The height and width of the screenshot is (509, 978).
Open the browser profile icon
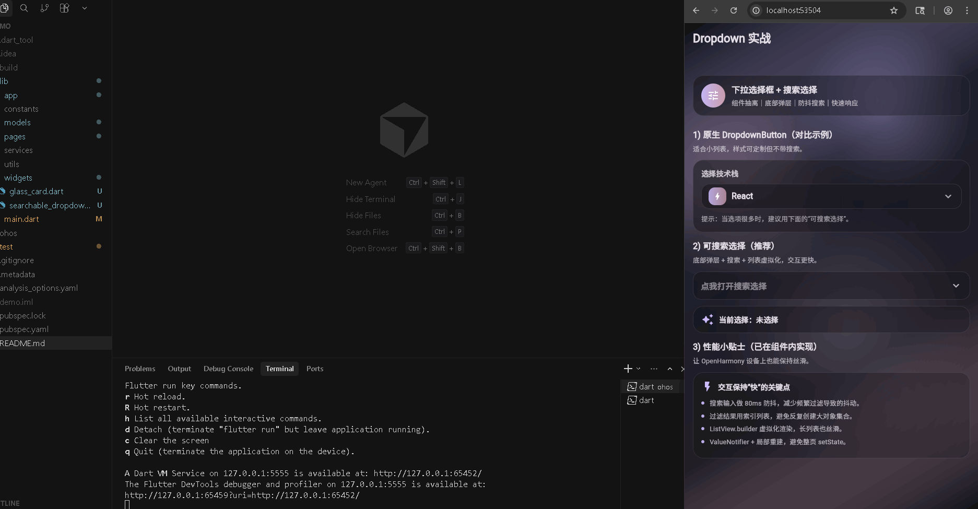click(948, 10)
